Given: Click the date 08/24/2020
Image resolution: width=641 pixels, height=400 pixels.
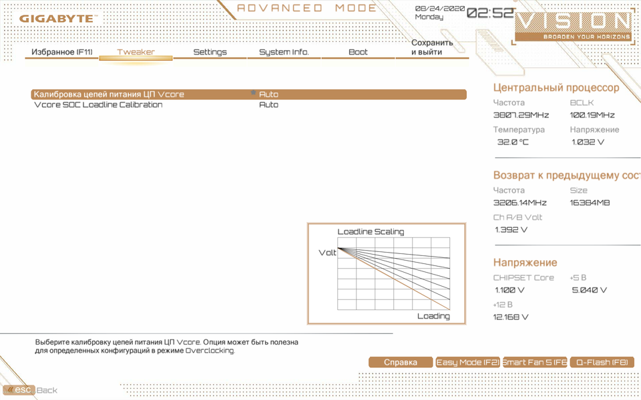Looking at the screenshot, I should [x=440, y=8].
